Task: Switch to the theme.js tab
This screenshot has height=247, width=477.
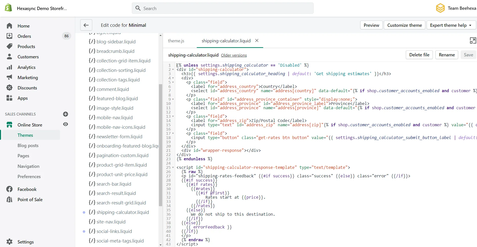Action: click(176, 41)
